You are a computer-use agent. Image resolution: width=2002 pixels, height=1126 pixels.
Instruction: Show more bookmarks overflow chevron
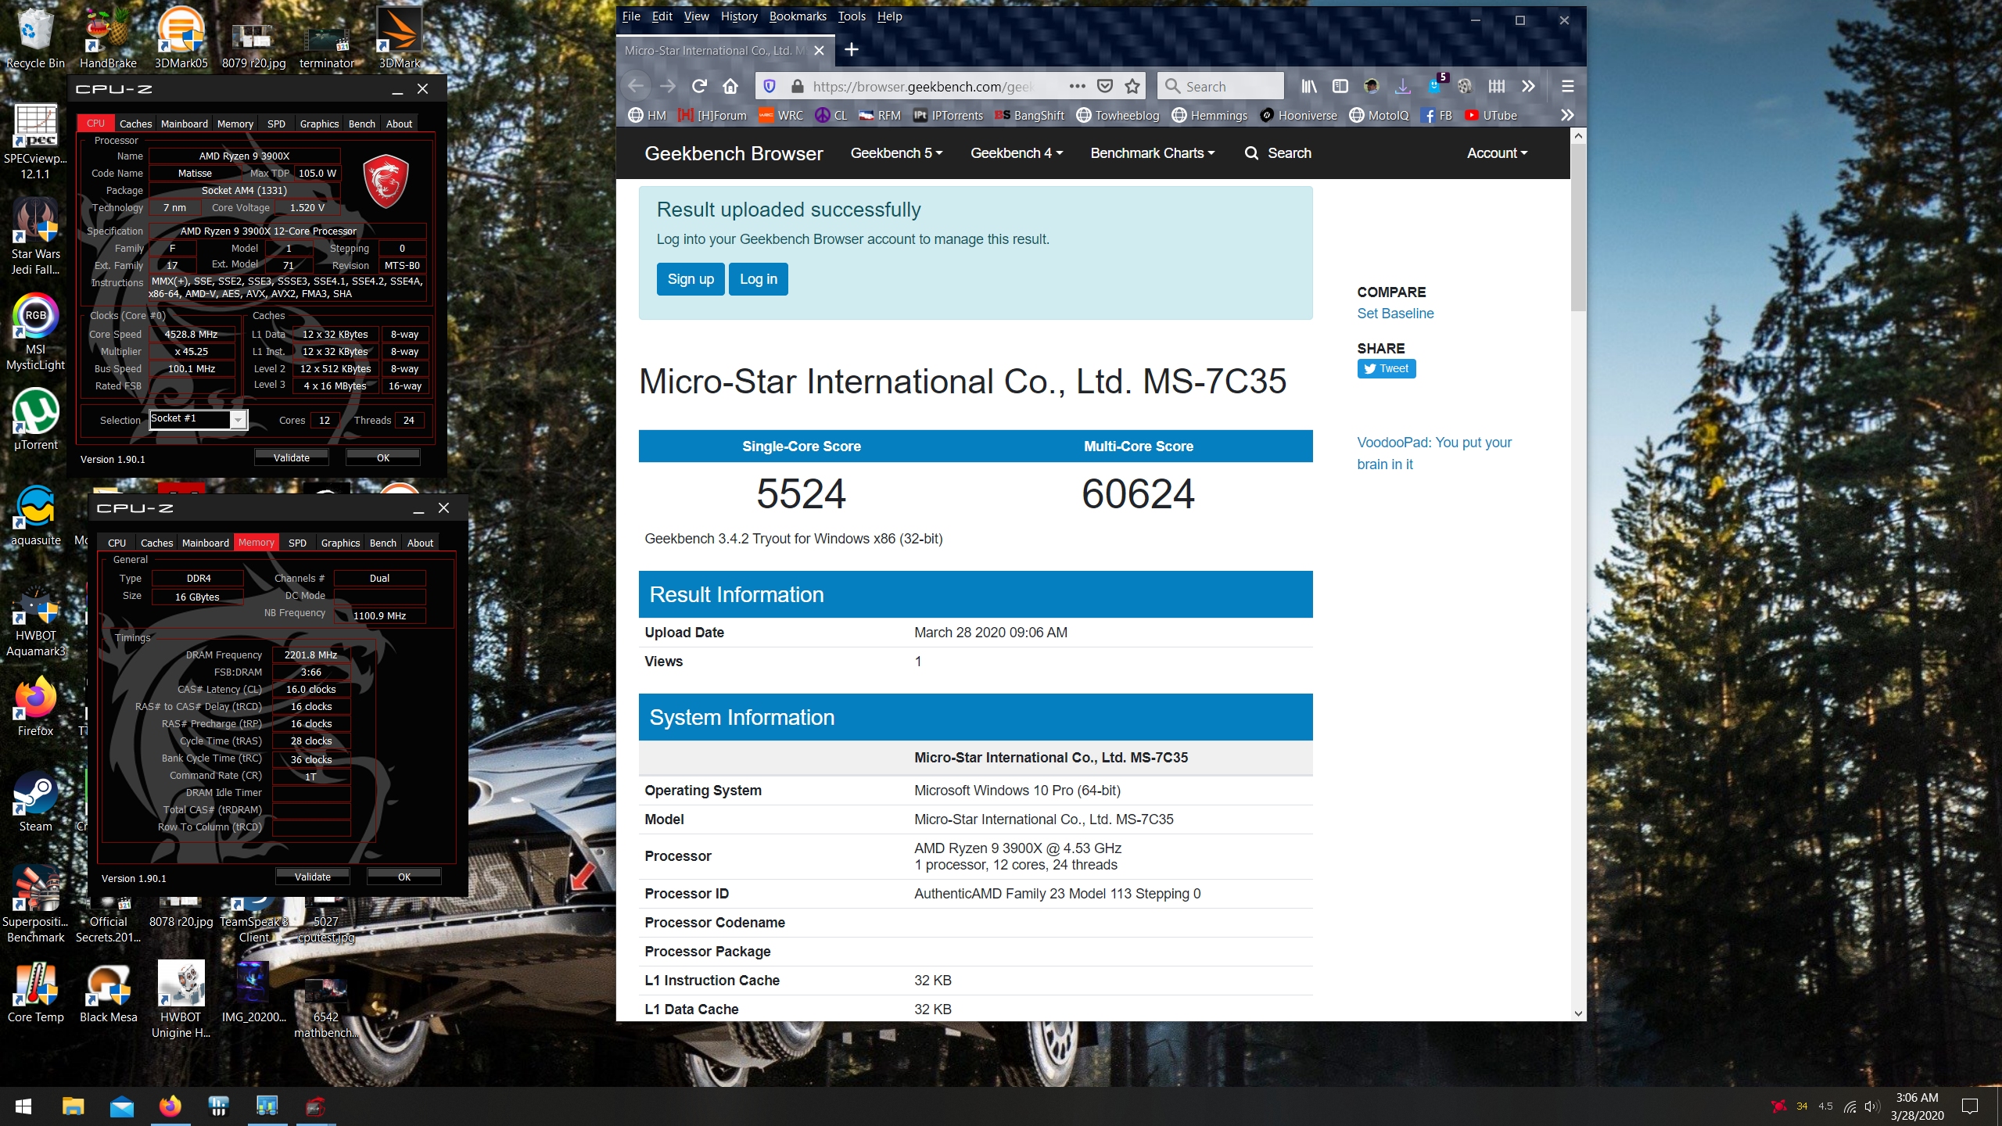click(x=1567, y=115)
